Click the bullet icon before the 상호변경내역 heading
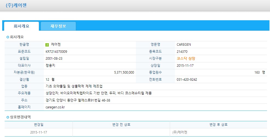Viewport: 270px width, 139px height. tap(8, 117)
